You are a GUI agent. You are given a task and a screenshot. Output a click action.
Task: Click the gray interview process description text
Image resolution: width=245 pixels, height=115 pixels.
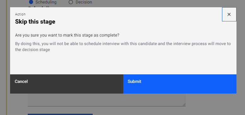(x=123, y=47)
